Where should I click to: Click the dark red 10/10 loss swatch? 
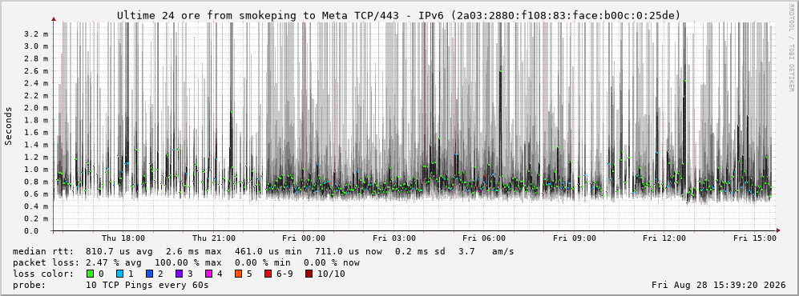309,274
